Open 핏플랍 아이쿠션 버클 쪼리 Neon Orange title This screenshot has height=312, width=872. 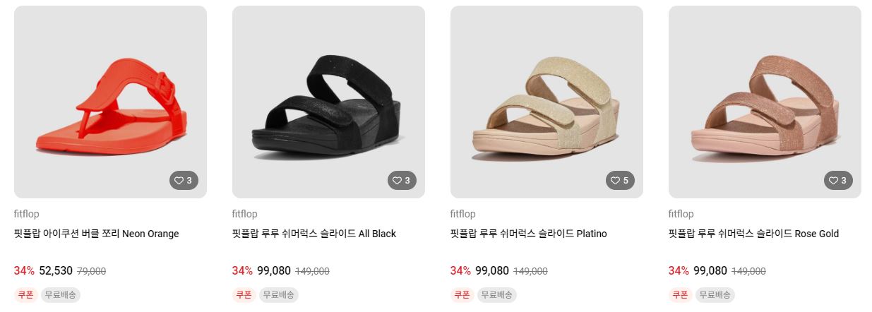97,234
